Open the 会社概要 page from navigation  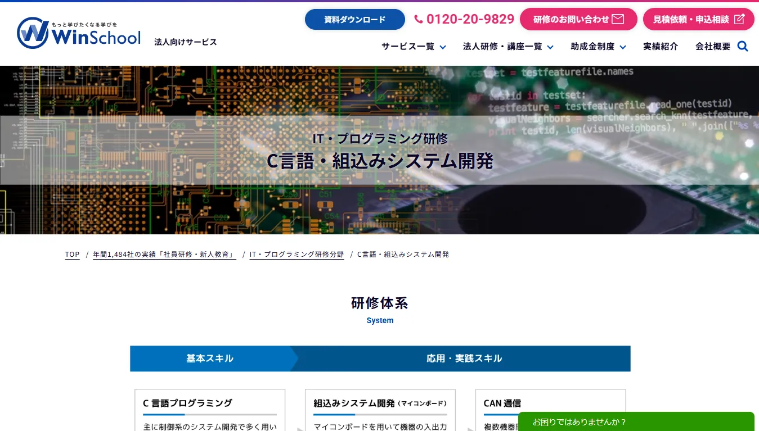[x=712, y=46]
